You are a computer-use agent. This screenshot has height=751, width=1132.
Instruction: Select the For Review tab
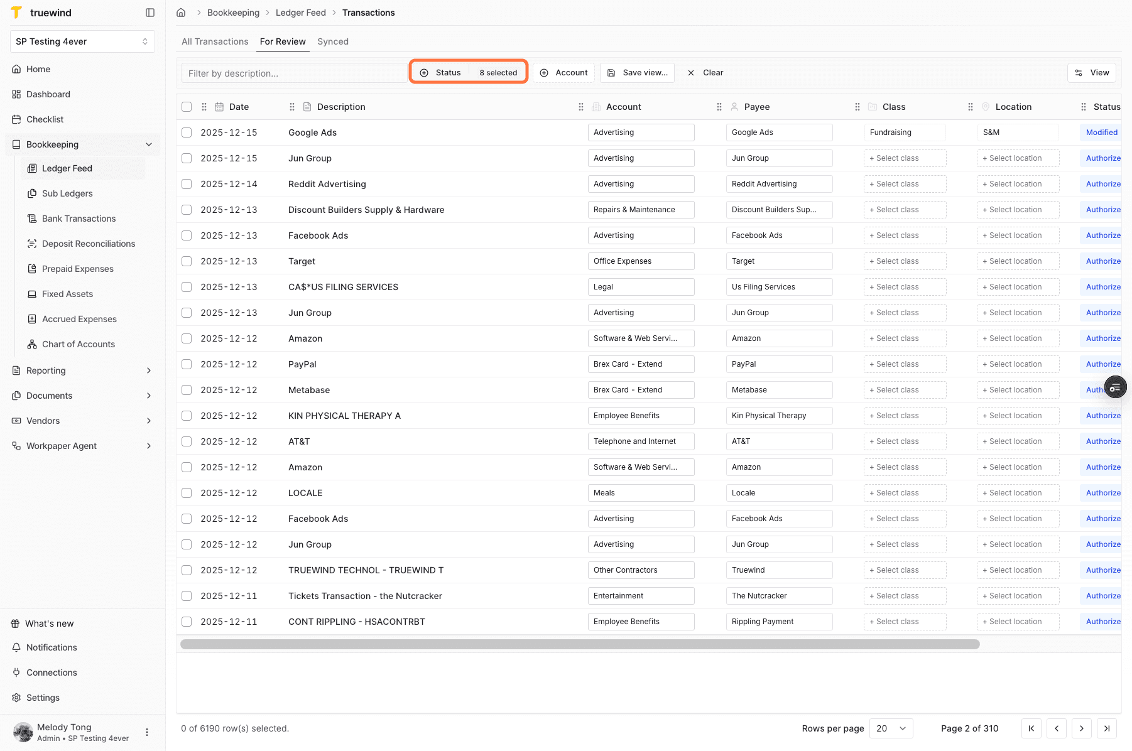click(283, 41)
